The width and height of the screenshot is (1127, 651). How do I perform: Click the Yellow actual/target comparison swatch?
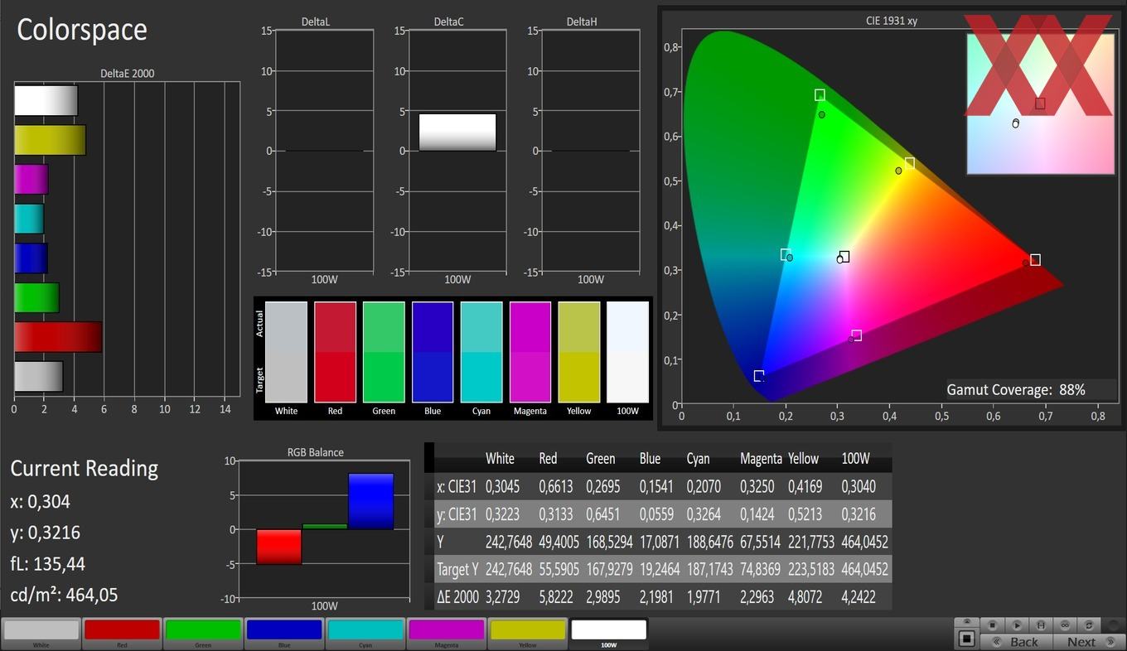coord(579,352)
